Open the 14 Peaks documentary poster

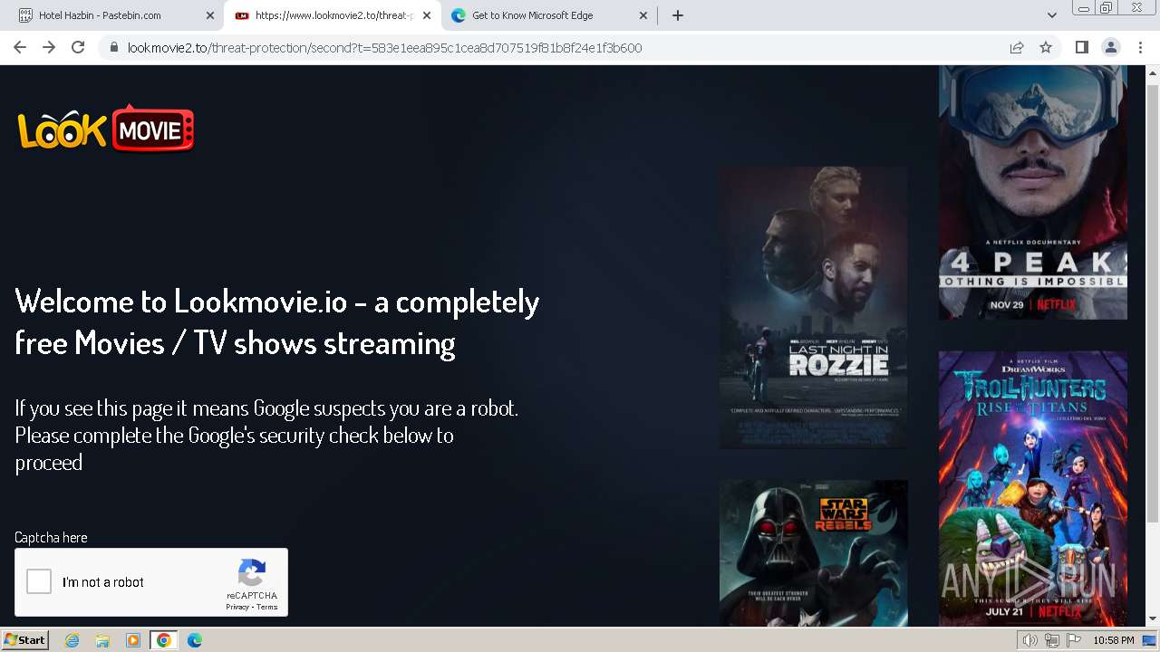tap(1033, 192)
